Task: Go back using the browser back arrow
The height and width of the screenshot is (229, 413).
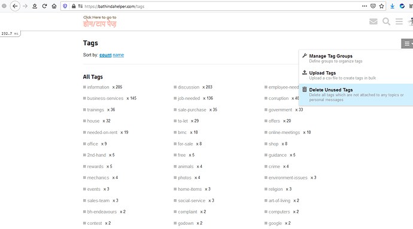Action: pyautogui.click(x=15, y=6)
